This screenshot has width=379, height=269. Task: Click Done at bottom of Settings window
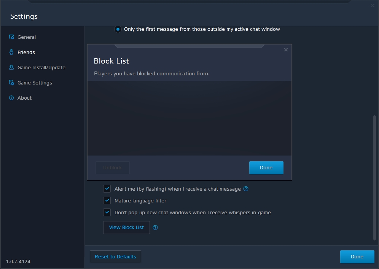click(x=357, y=257)
